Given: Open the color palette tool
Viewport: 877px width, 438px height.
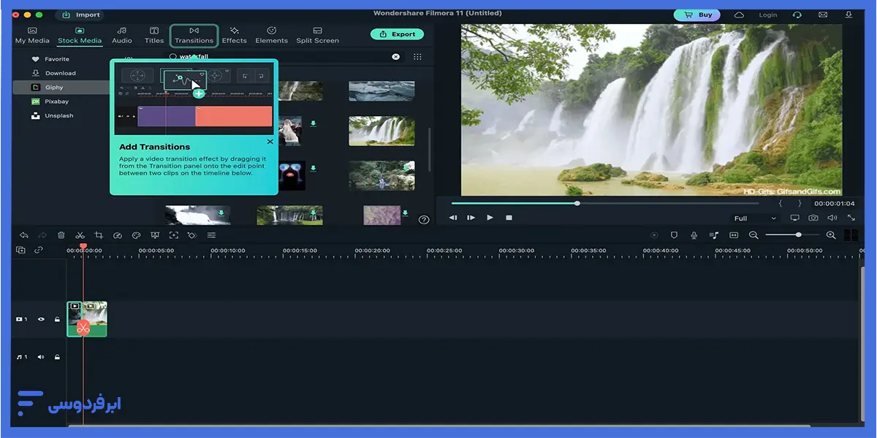Looking at the screenshot, I should click(136, 235).
